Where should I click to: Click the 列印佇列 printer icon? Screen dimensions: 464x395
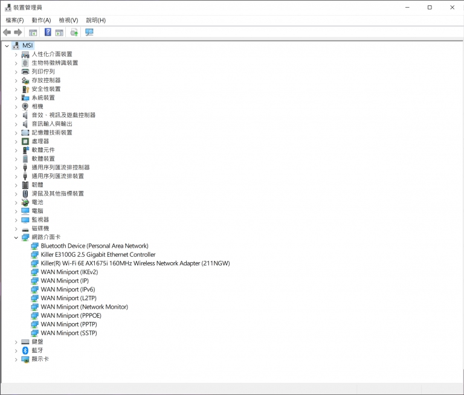[25, 72]
